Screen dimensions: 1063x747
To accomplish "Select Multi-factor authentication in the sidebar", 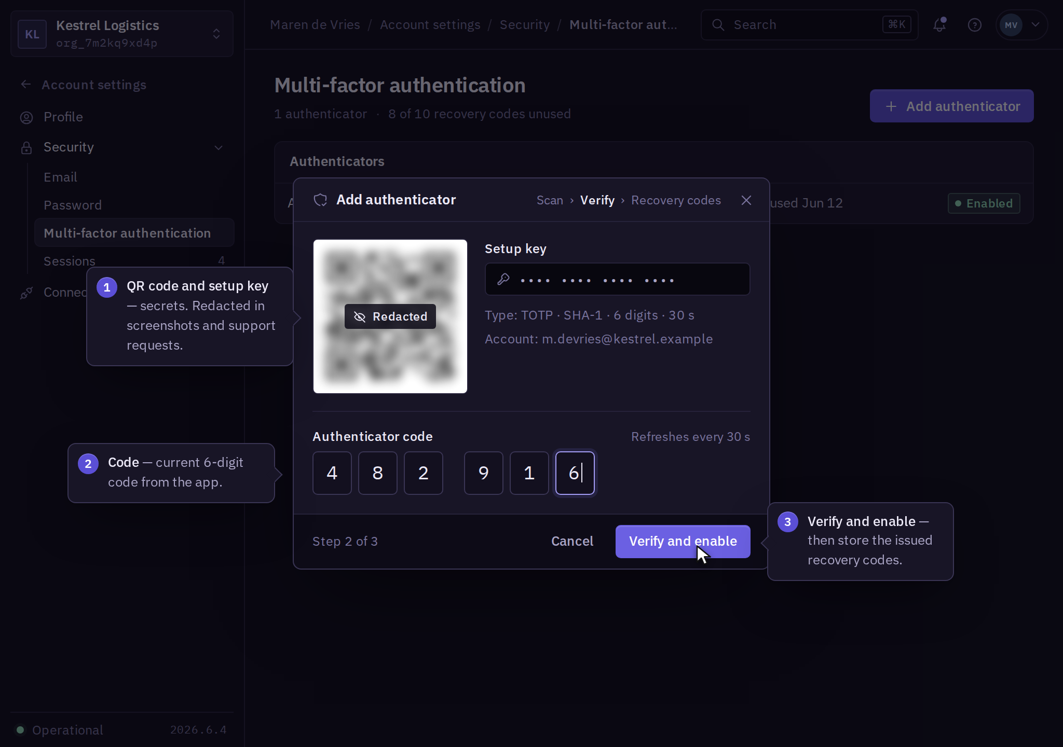I will pyautogui.click(x=134, y=233).
